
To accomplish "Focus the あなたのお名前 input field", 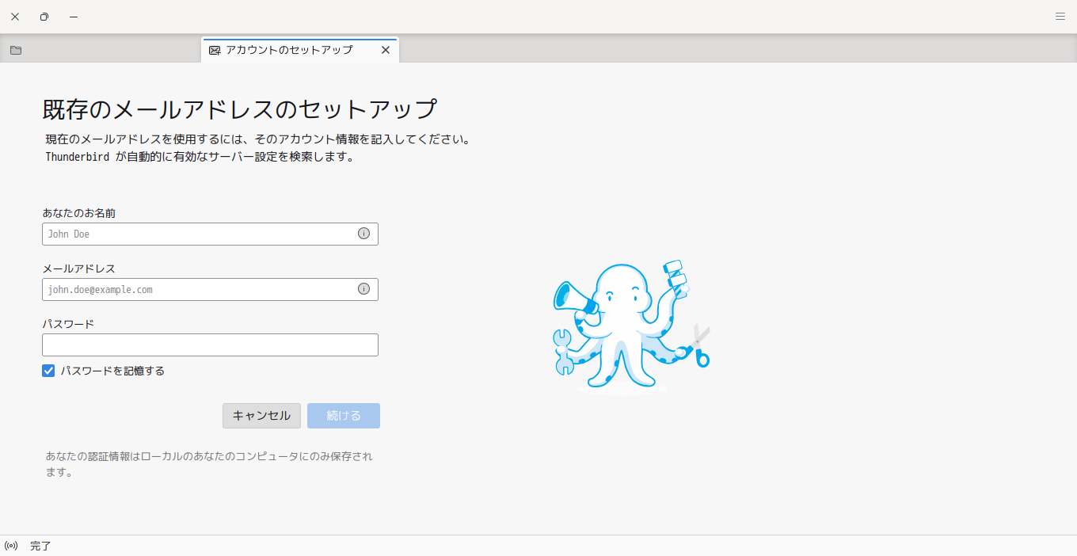I will click(210, 234).
